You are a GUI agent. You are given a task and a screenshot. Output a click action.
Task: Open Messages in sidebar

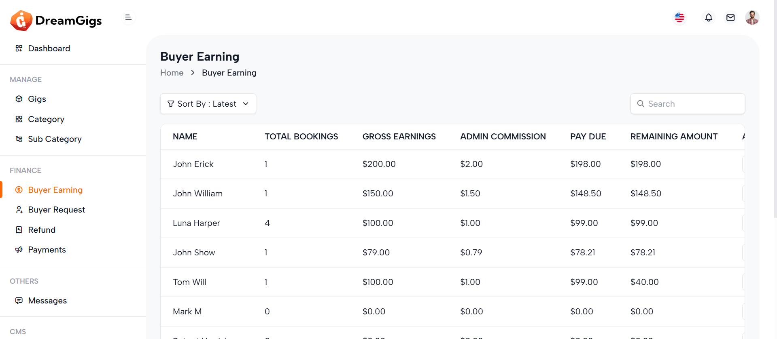coord(47,301)
